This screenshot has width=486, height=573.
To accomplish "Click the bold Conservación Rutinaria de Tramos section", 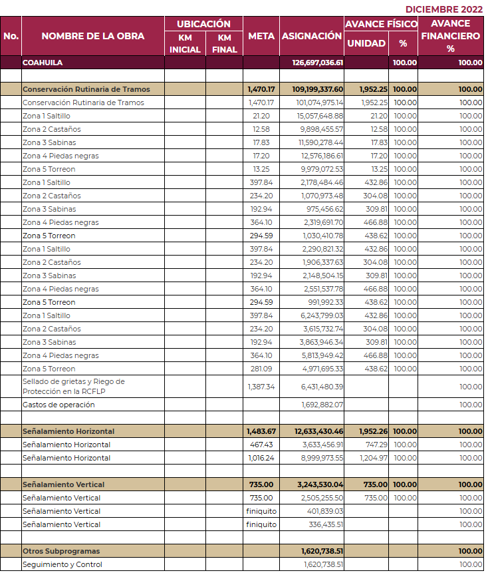I will click(86, 89).
